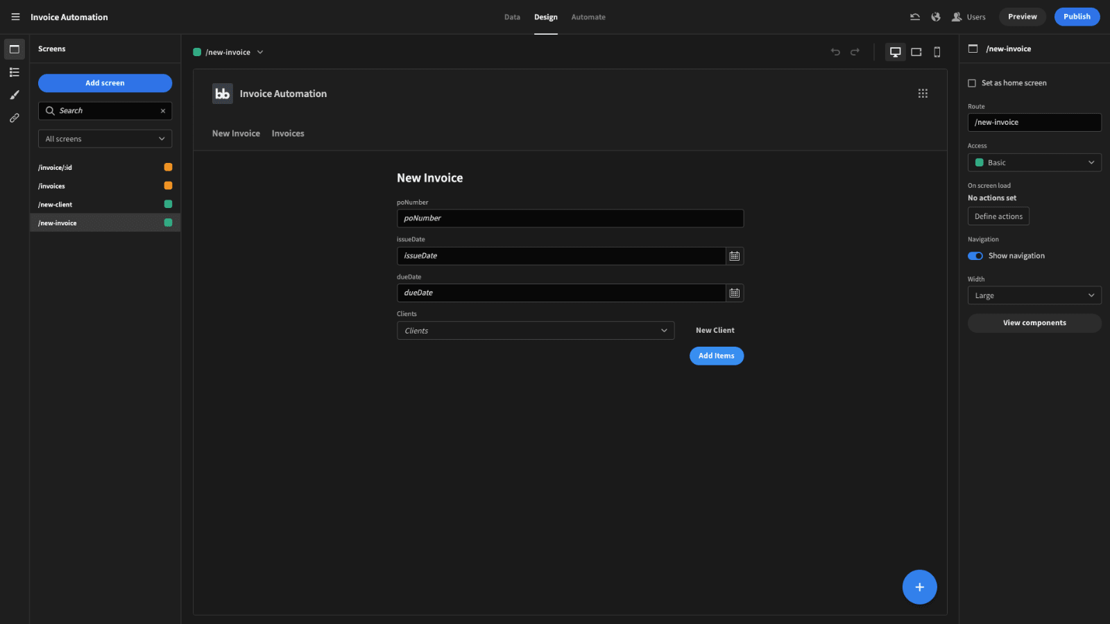Click the blue plus add component button
1110x624 pixels.
coord(919,587)
